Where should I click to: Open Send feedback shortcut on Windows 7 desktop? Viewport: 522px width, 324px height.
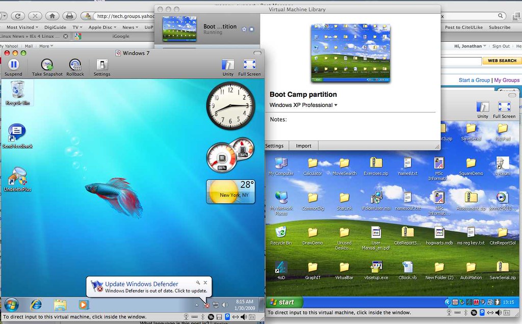[x=17, y=136]
